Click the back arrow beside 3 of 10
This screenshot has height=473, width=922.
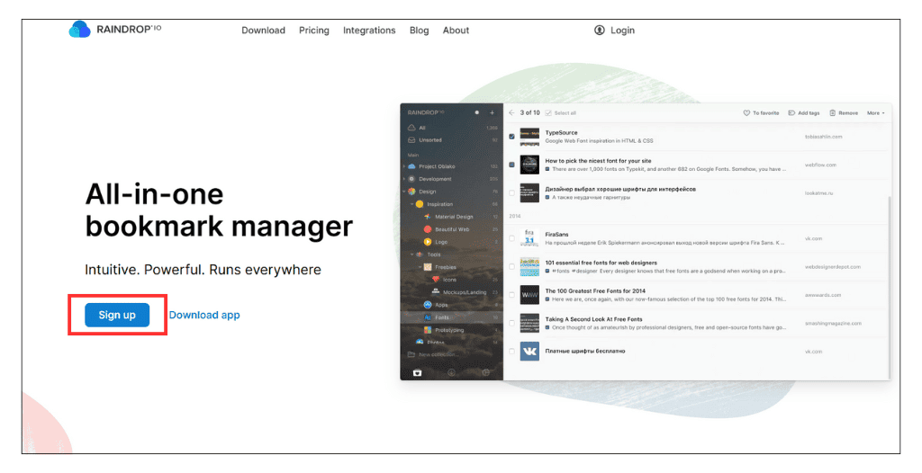[x=511, y=113]
